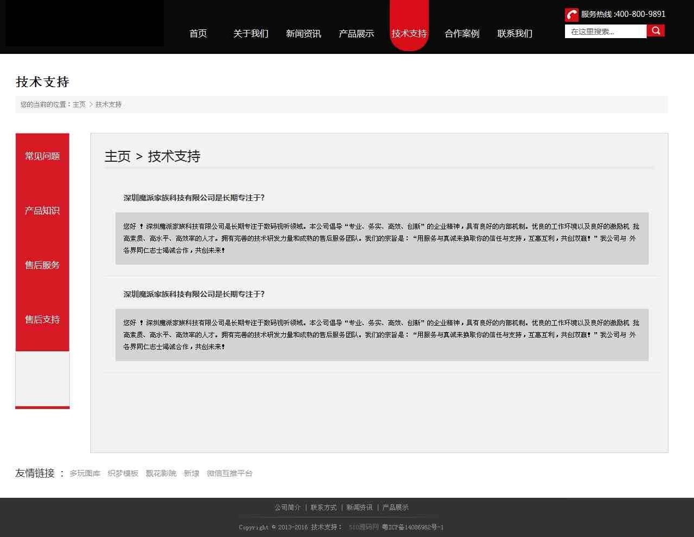Open 产品展示 in the top nav
Image resolution: width=694 pixels, height=537 pixels.
click(357, 34)
